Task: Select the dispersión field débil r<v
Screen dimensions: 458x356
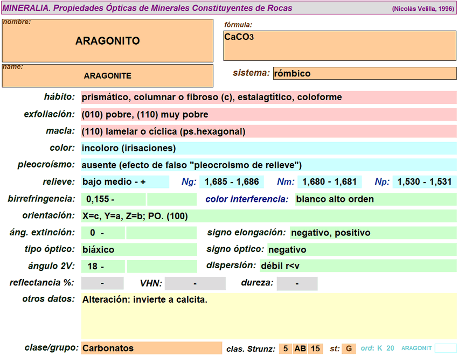Action: (357, 266)
